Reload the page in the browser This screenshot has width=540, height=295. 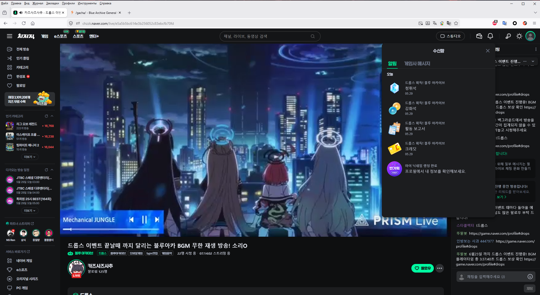click(x=24, y=23)
